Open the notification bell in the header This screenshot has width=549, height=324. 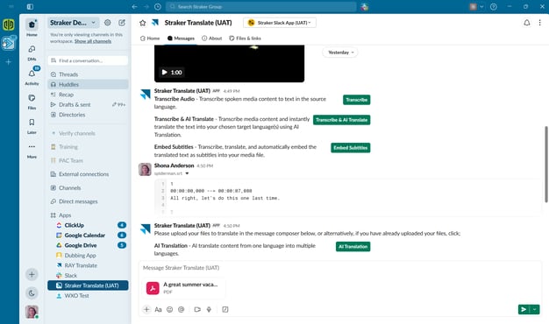click(x=526, y=23)
